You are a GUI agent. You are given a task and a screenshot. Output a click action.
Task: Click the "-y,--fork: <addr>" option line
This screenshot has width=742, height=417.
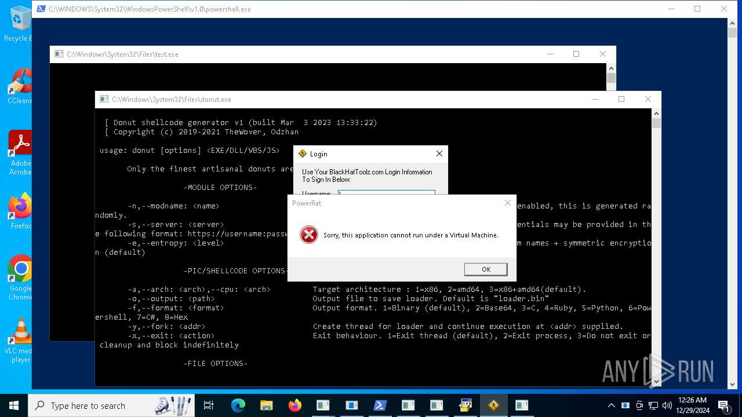(375, 326)
